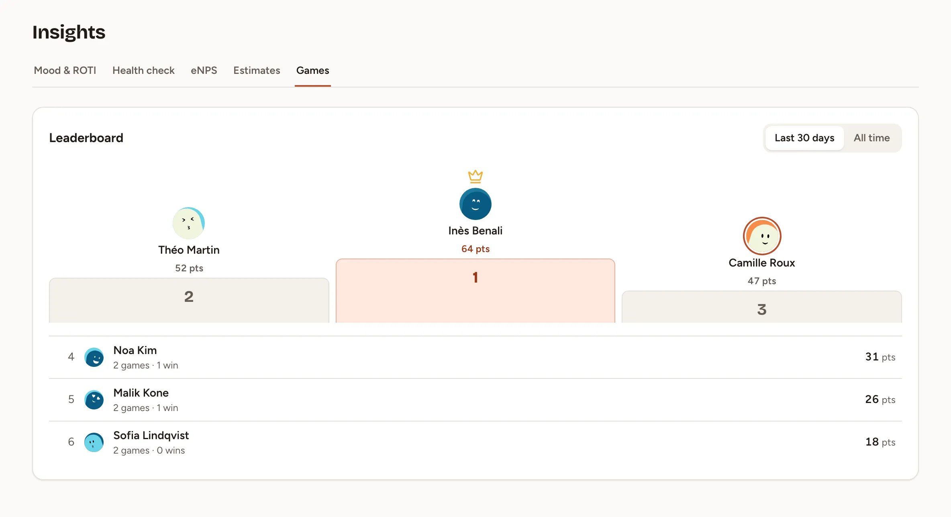
Task: Click the second place podium block
Action: click(x=189, y=300)
